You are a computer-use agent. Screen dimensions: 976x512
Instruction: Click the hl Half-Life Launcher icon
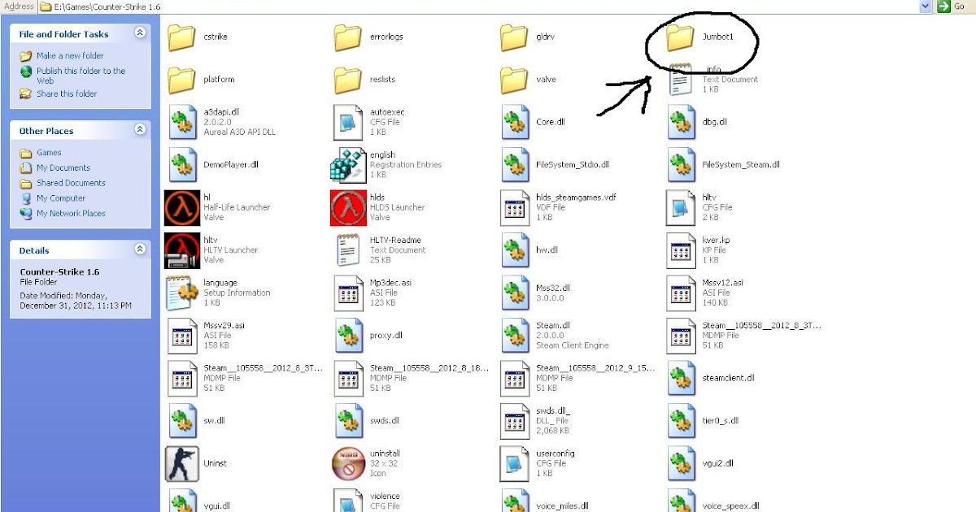click(x=181, y=207)
